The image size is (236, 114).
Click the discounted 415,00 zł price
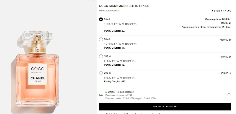(226, 23)
